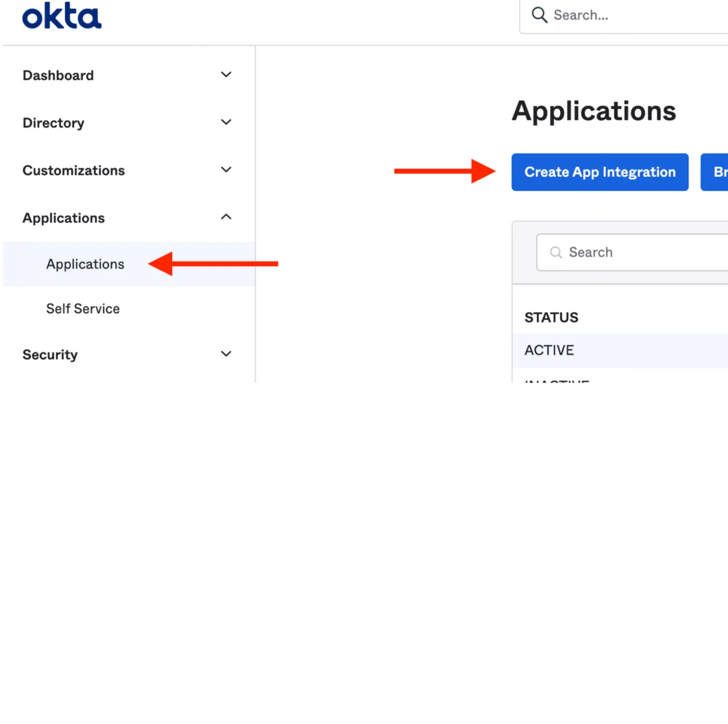Select the Applications parent menu item
Image resolution: width=728 pixels, height=724 pixels.
click(63, 218)
